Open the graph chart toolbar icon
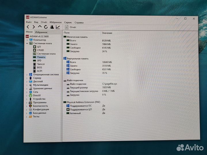The width and height of the screenshot is (207, 155). tap(58, 27)
